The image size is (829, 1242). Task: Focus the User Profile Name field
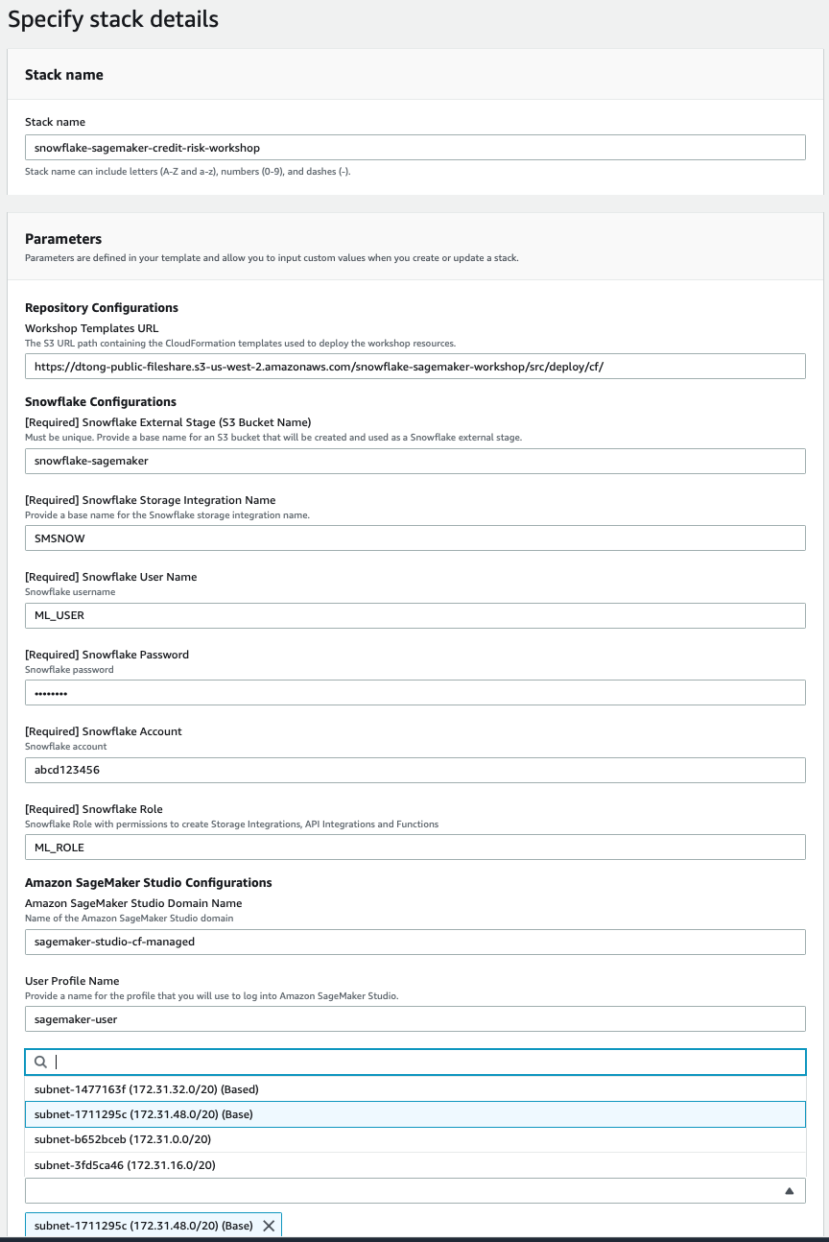(x=414, y=1019)
